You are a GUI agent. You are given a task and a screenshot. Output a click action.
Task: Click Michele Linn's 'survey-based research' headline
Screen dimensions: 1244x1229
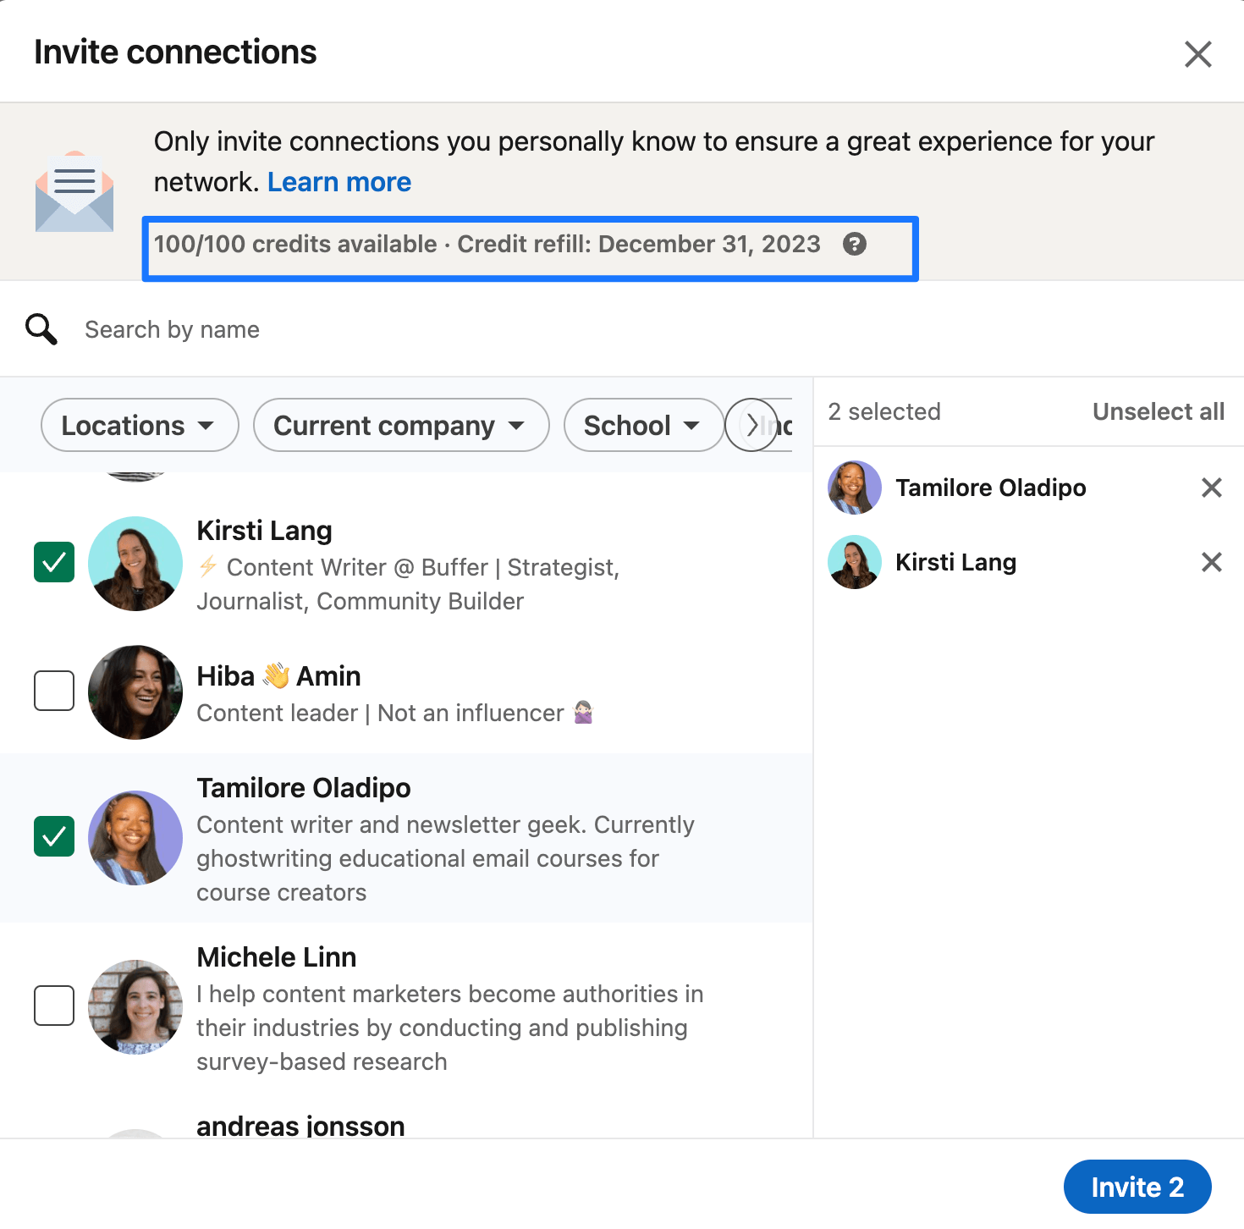[x=450, y=1028]
